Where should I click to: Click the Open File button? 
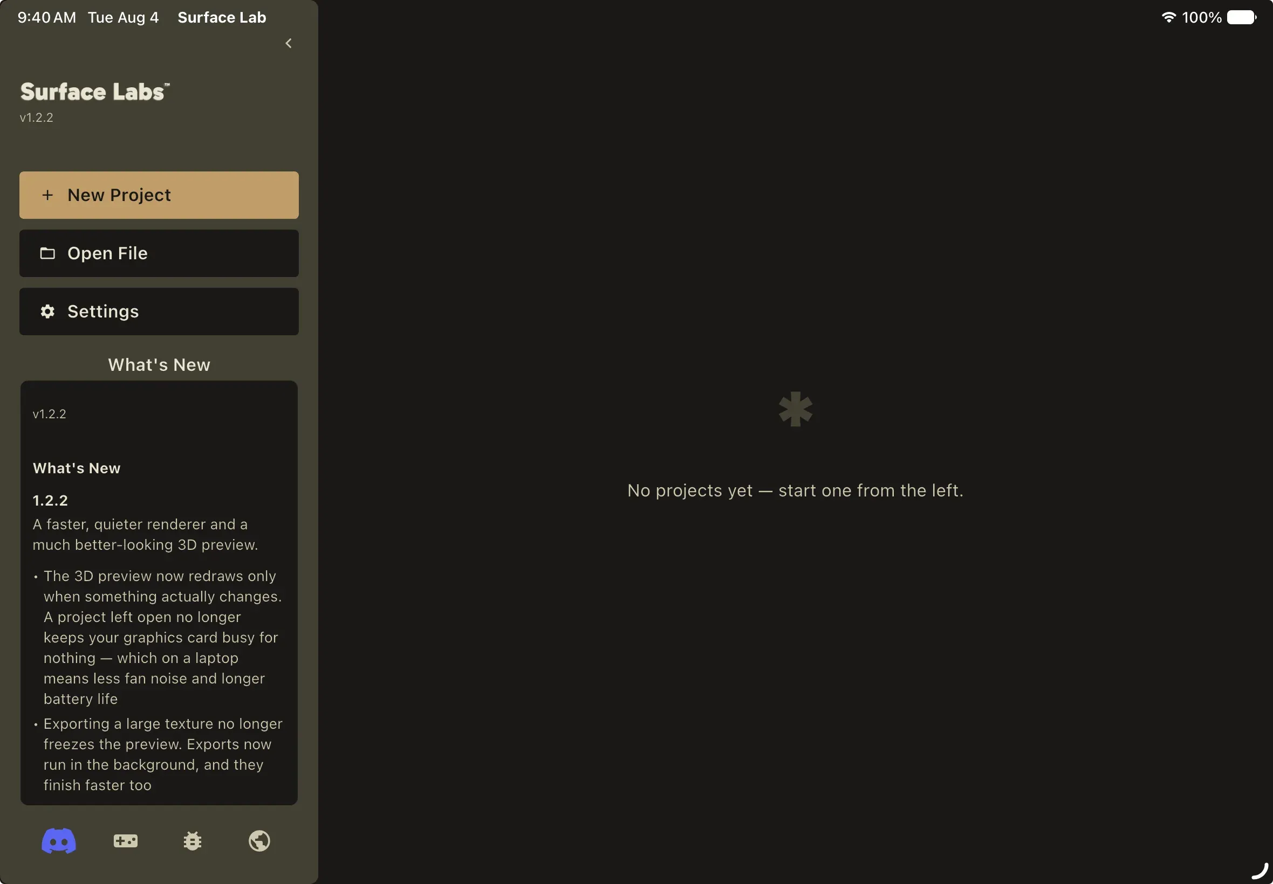(x=159, y=253)
